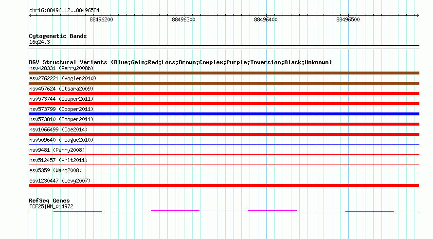Click the DGV Structural Variants track title

pyautogui.click(x=180, y=62)
